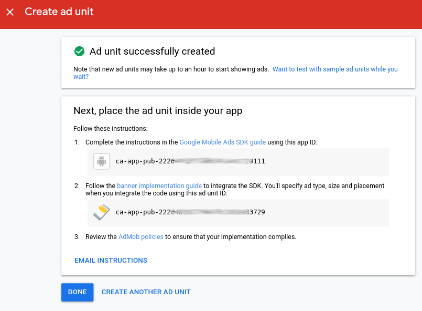Click the 'Next, place the ad unit inside your app' heading
422x311 pixels.
158,111
